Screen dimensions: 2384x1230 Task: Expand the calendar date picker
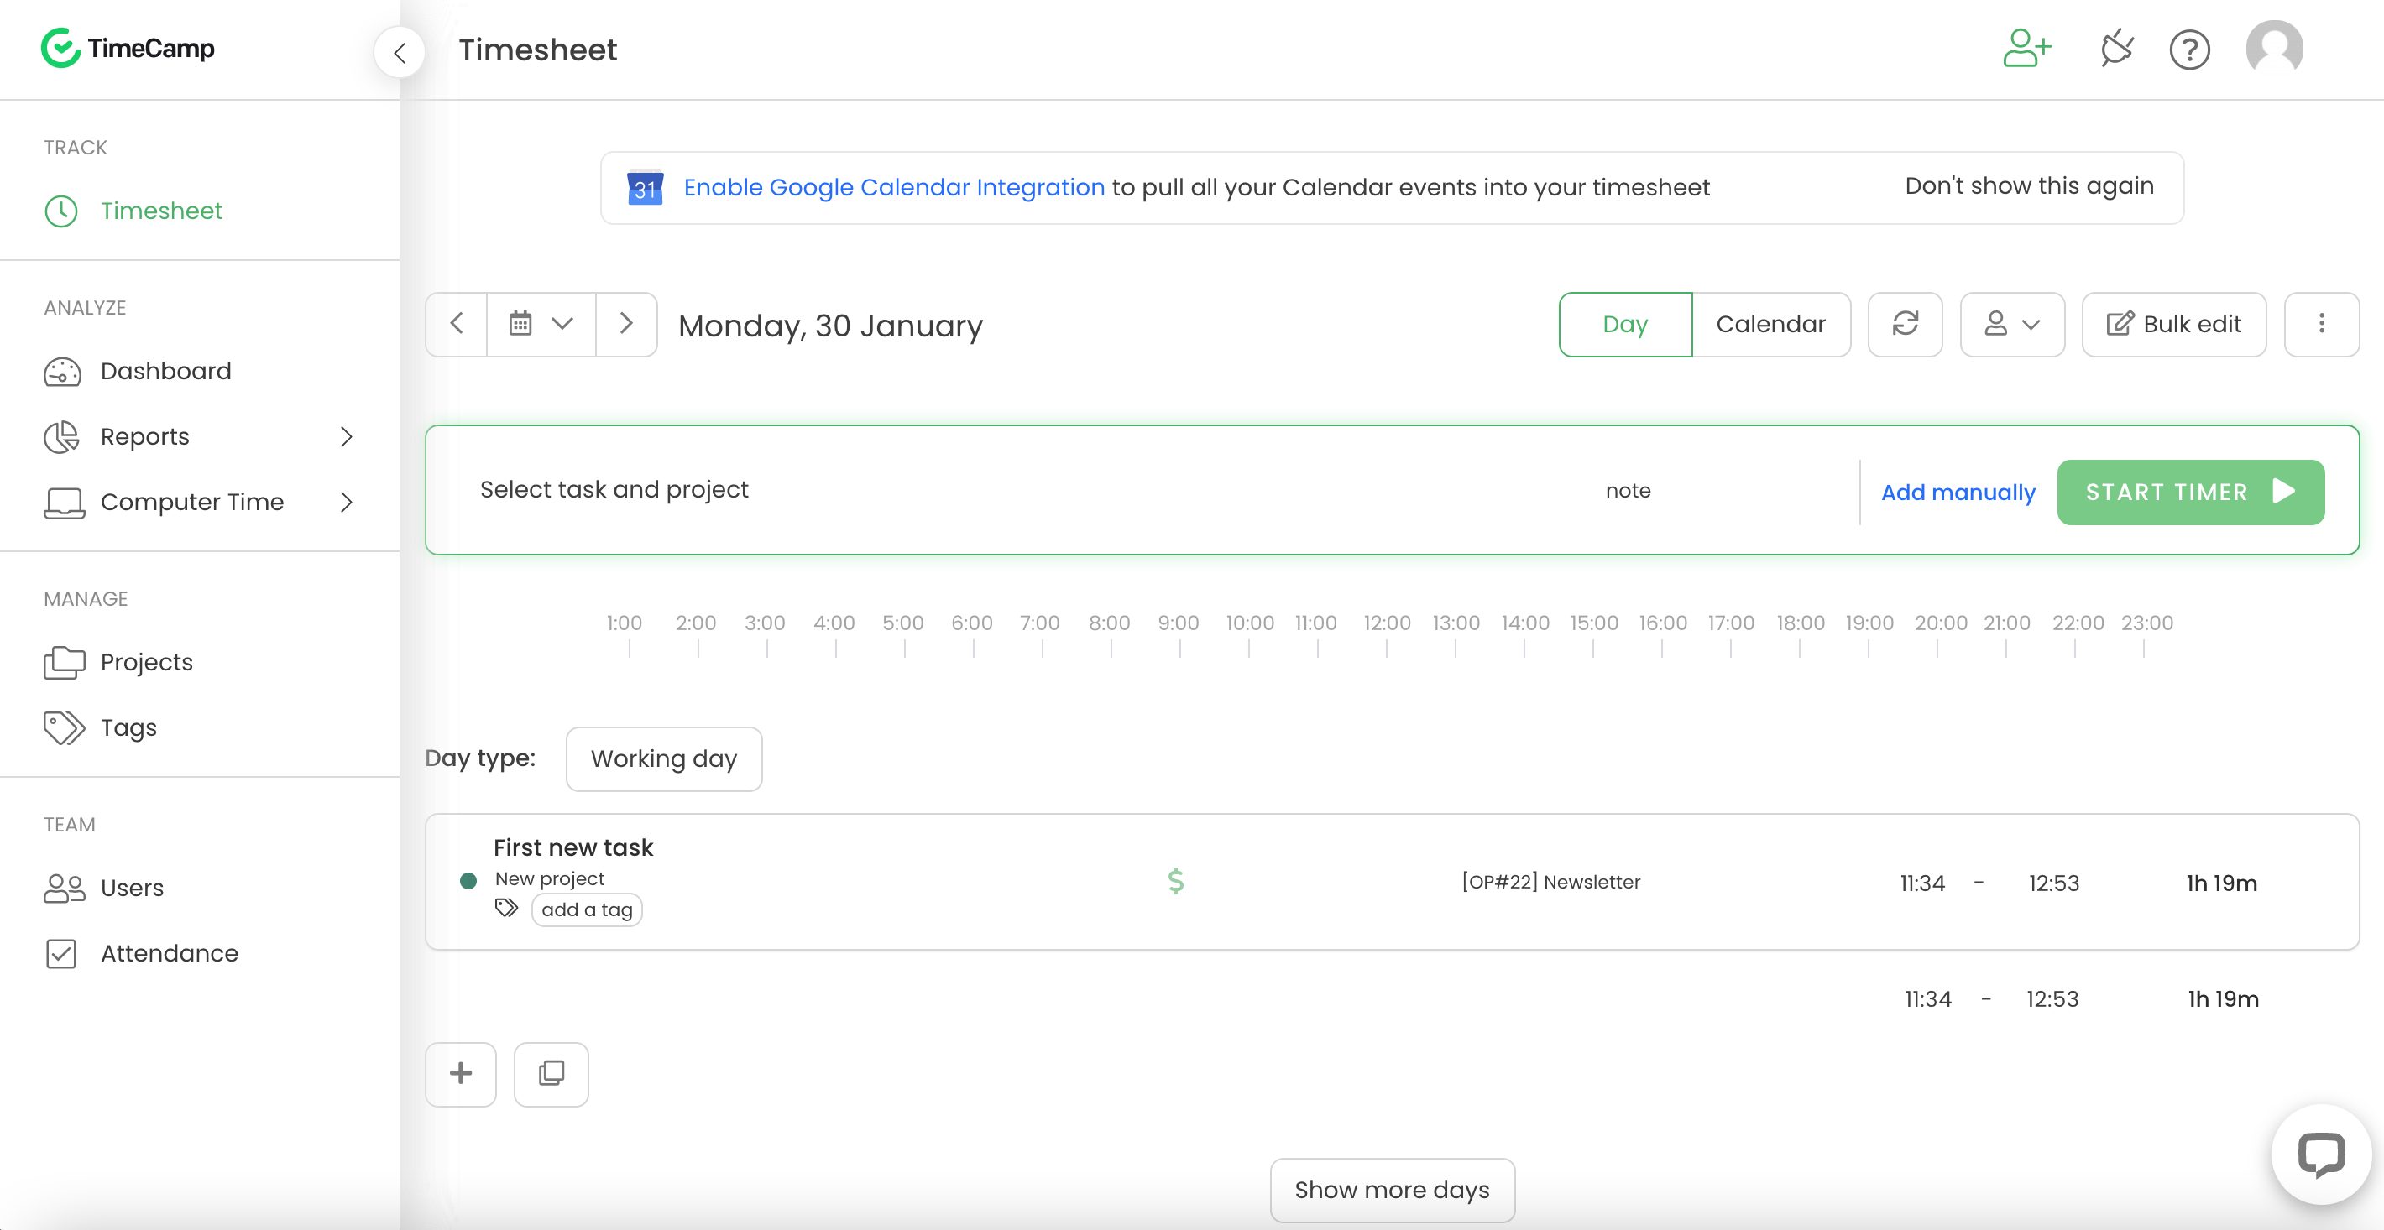(540, 325)
